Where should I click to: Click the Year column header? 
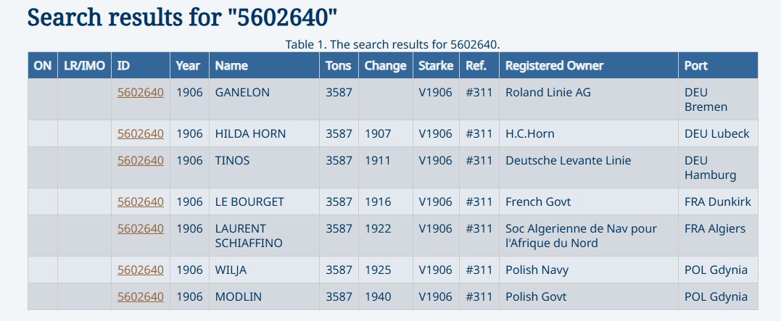[188, 65]
